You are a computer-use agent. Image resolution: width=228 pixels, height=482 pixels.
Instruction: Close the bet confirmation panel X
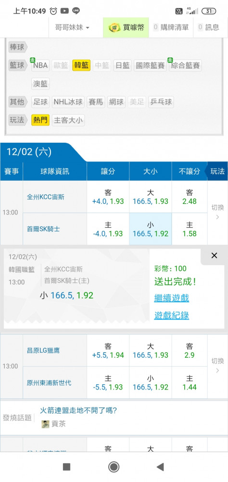click(x=214, y=255)
